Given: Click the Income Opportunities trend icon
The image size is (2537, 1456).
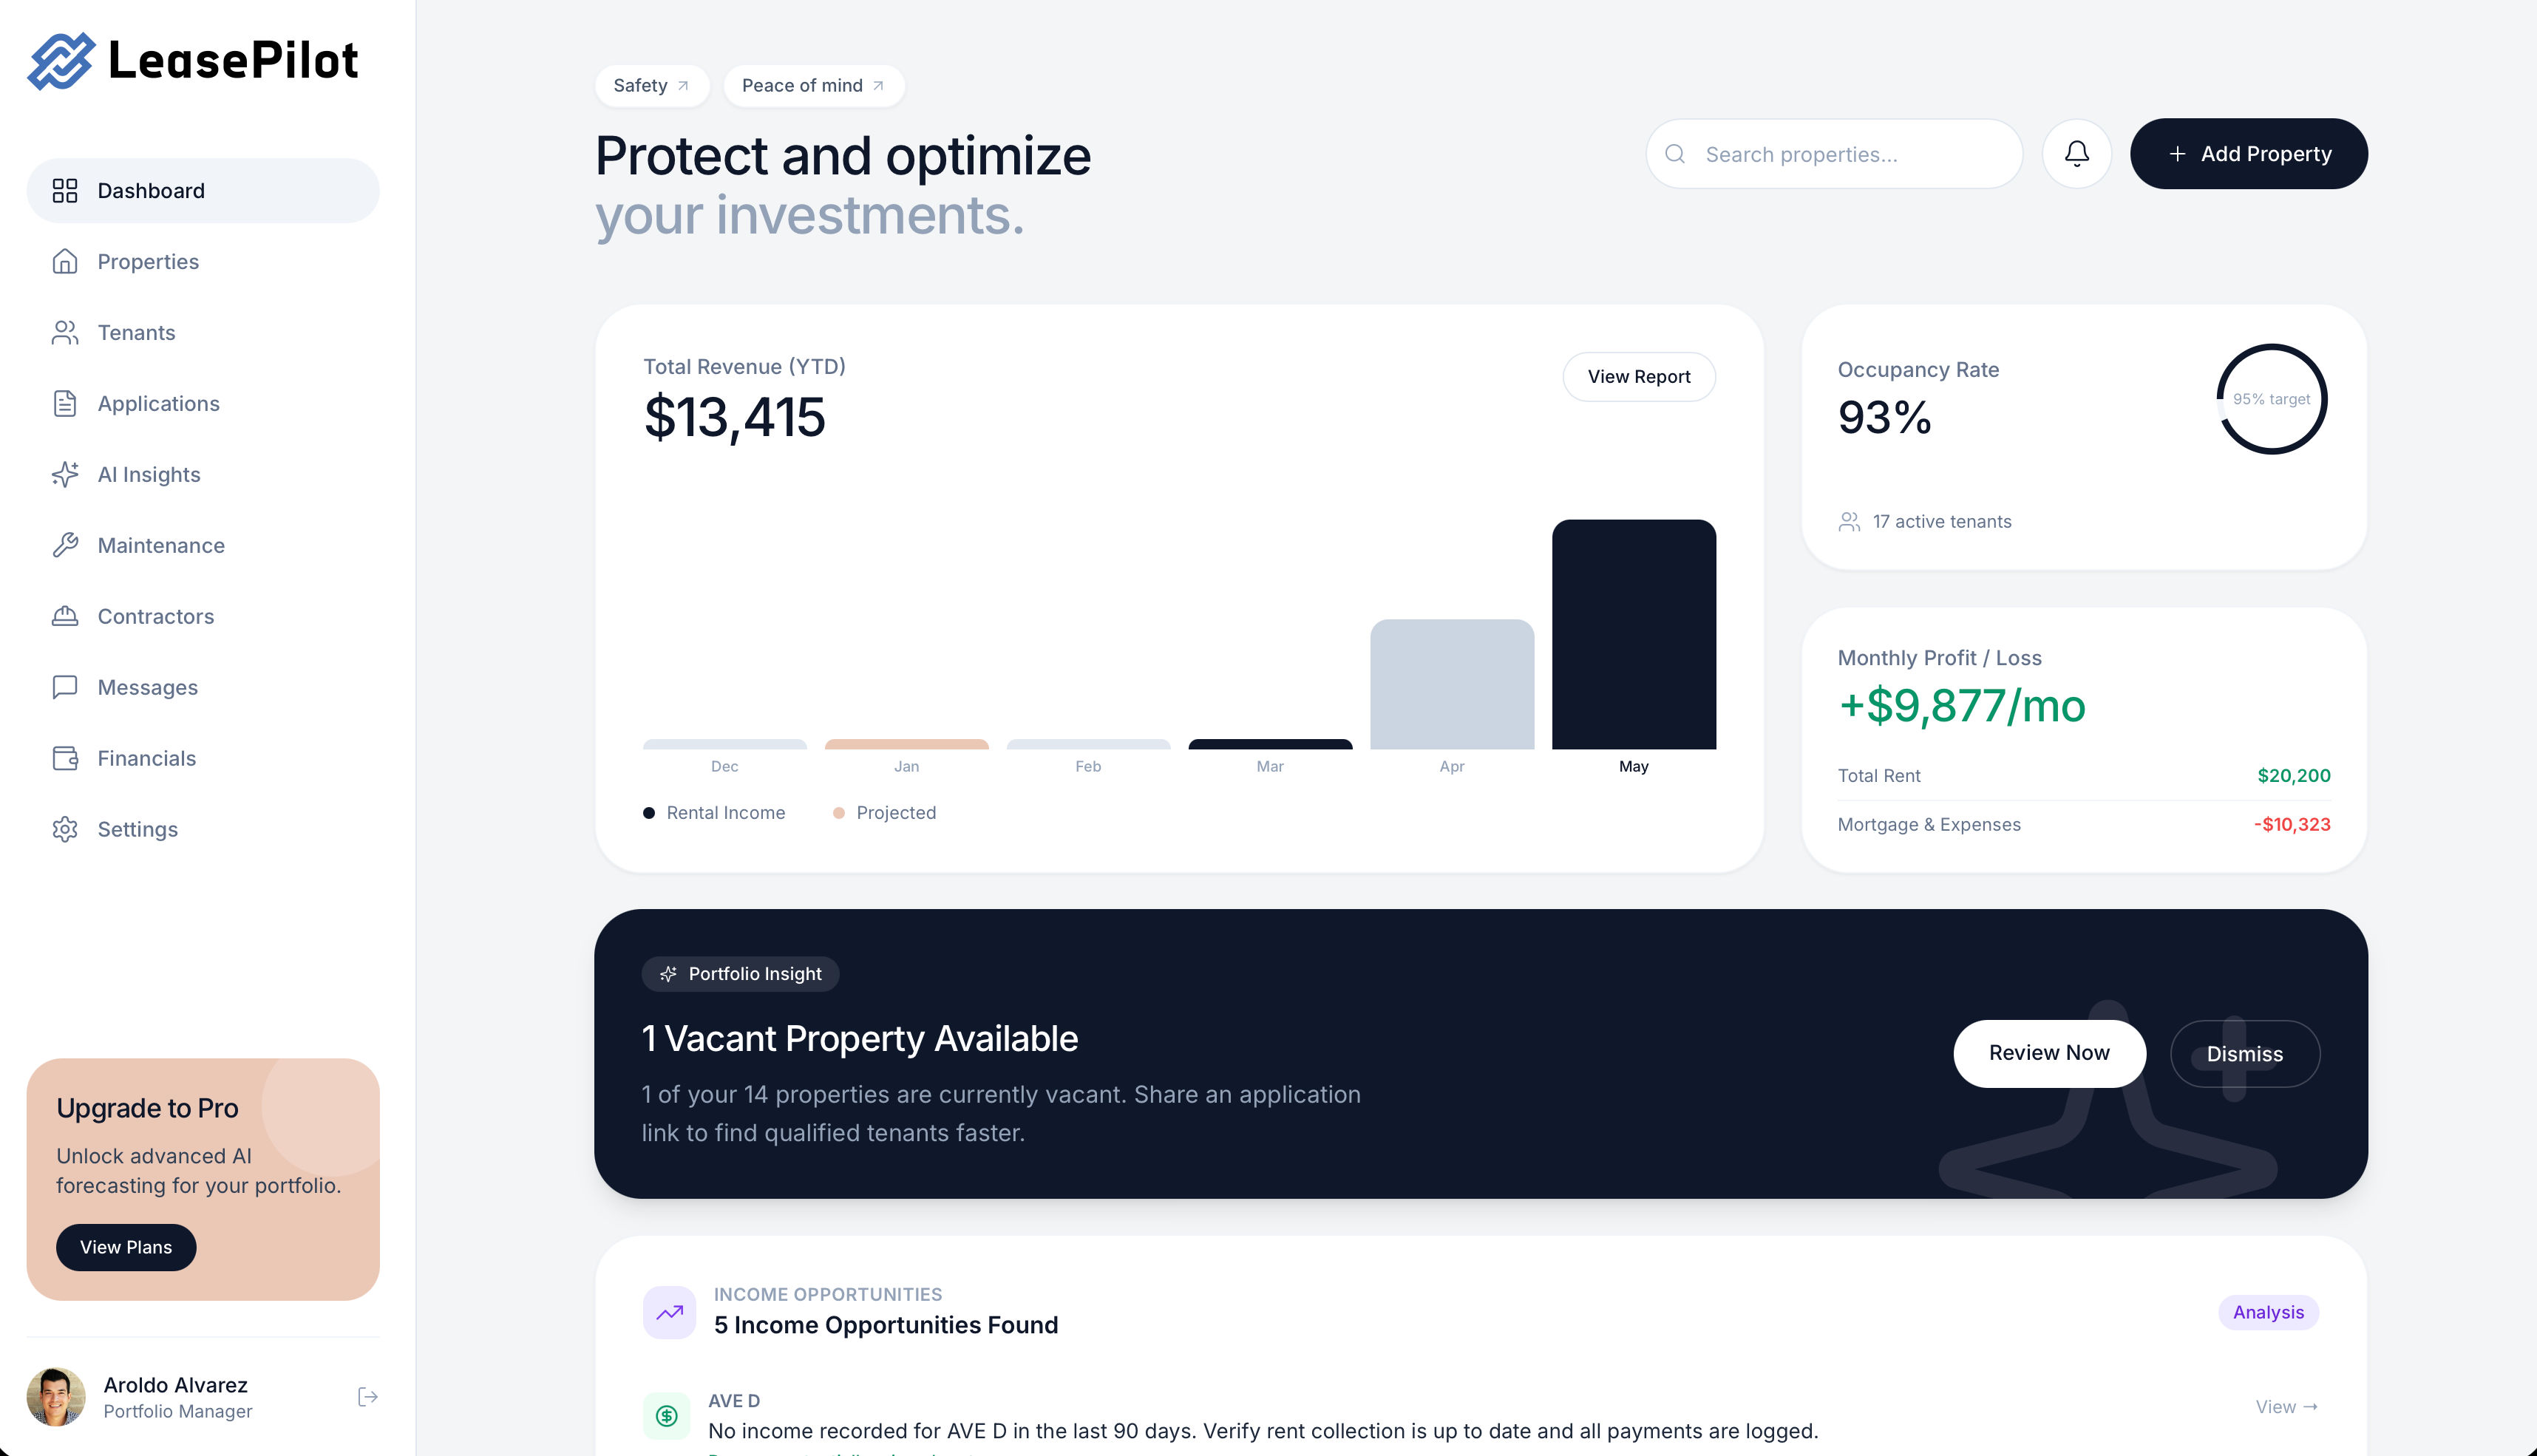Looking at the screenshot, I should pyautogui.click(x=669, y=1312).
